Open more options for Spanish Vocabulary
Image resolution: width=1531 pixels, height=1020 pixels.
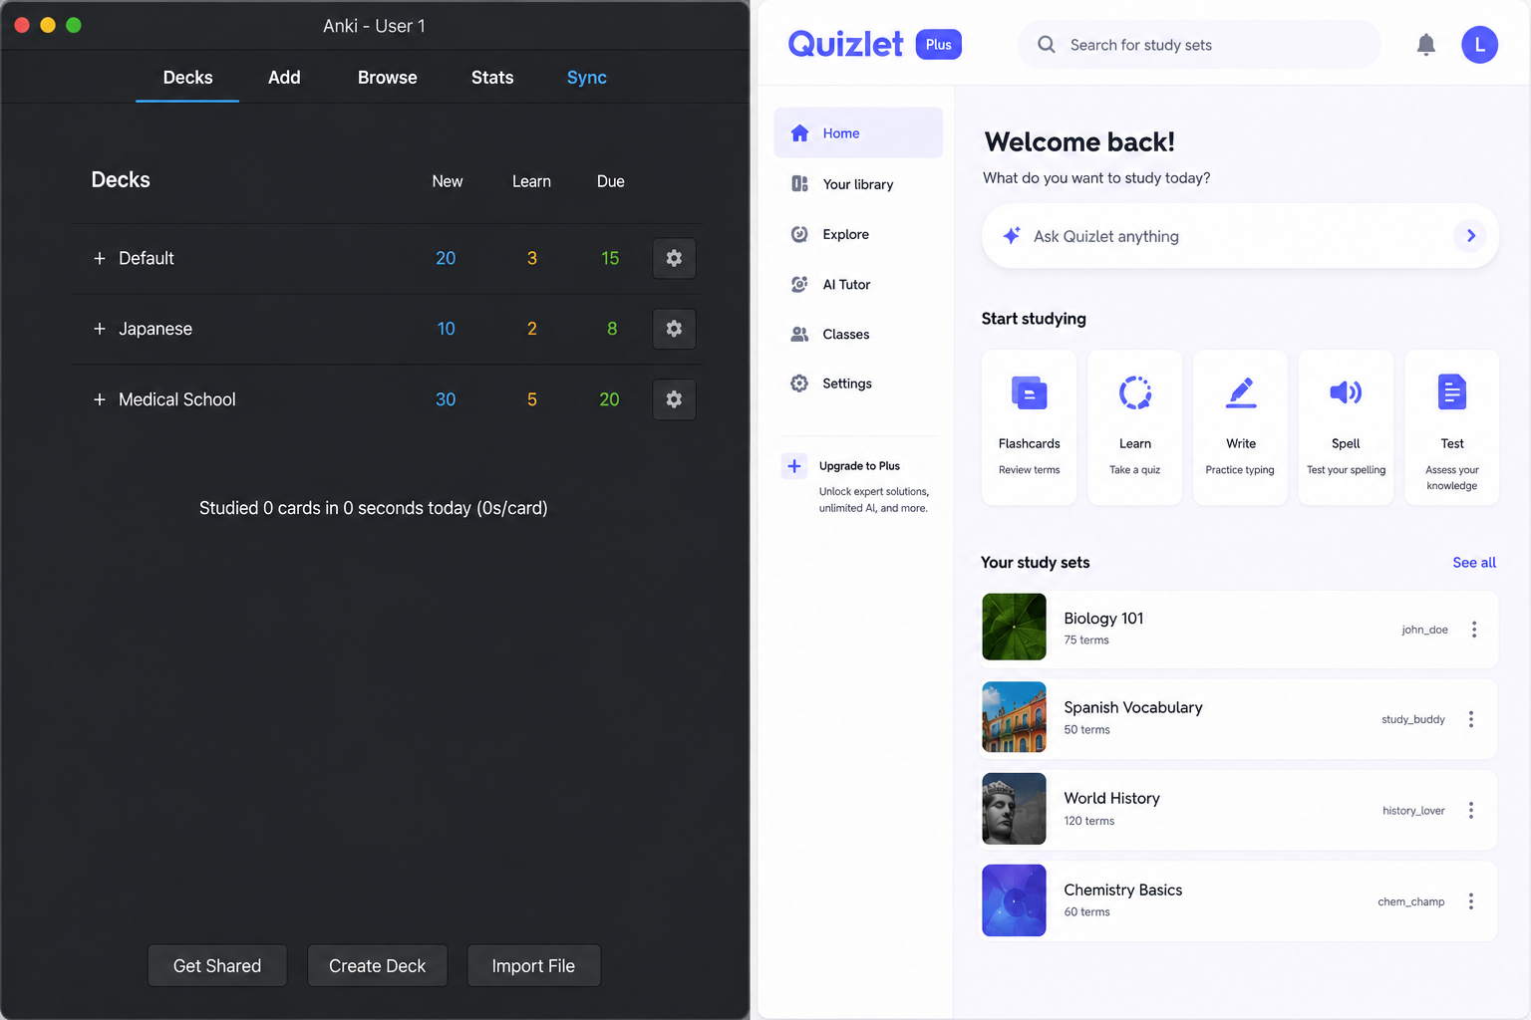coord(1471,719)
